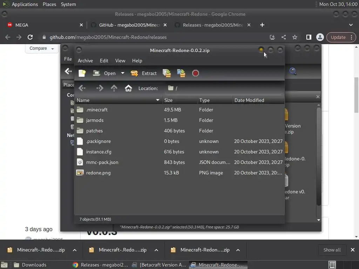Open the Applications system menu
This screenshot has width=359, height=269.
tap(25, 4)
